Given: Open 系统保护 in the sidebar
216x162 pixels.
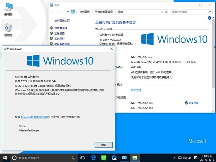Looking at the screenshot, I should coord(59,39).
